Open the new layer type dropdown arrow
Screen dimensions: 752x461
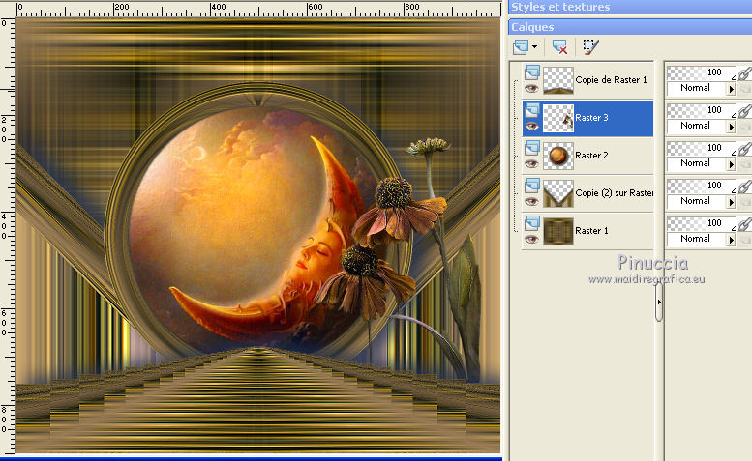click(x=535, y=46)
